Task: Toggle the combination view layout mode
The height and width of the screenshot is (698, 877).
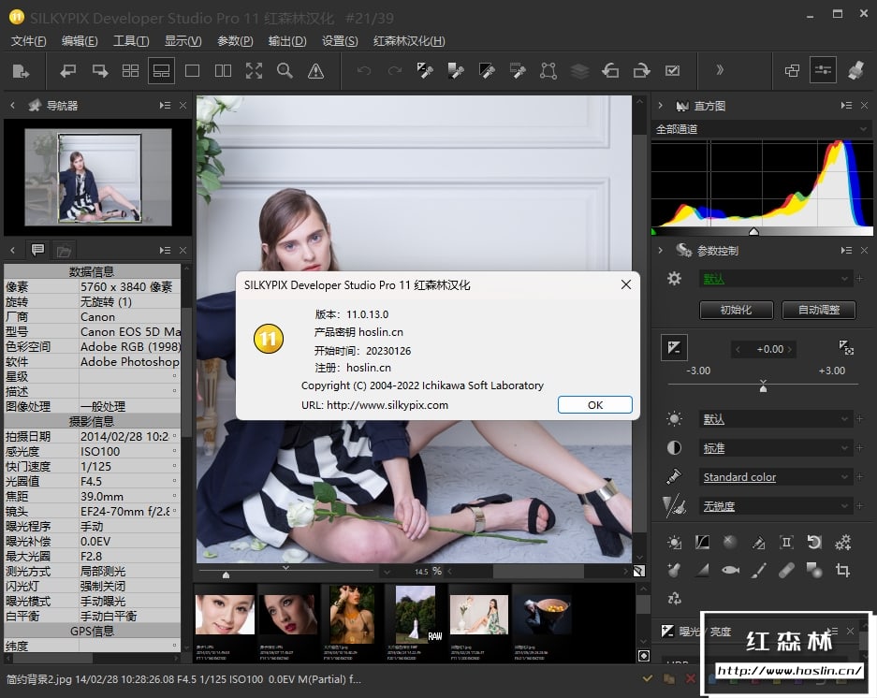Action: [161, 70]
